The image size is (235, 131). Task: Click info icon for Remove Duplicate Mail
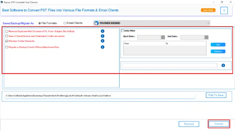[102, 31]
